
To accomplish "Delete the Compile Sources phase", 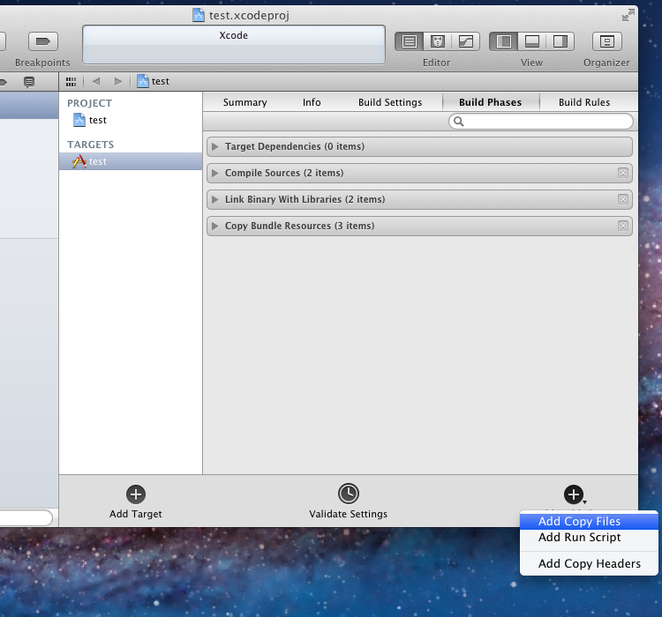I will 623,173.
